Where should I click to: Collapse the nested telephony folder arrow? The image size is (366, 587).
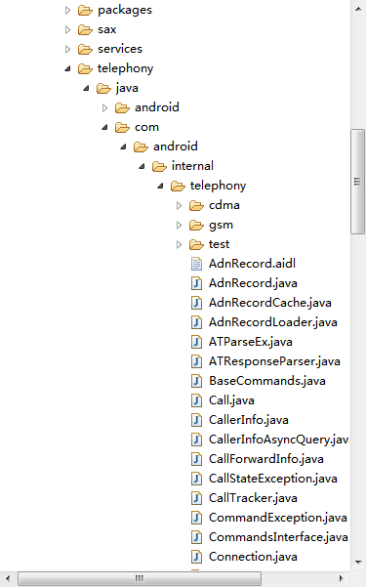click(x=160, y=186)
